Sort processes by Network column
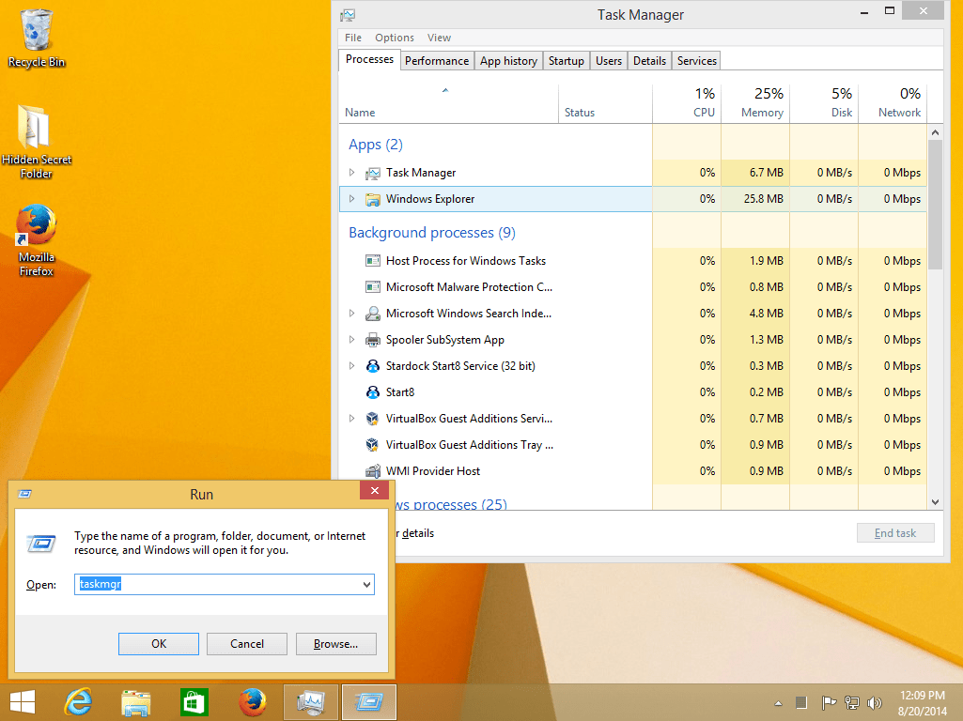 [x=893, y=103]
